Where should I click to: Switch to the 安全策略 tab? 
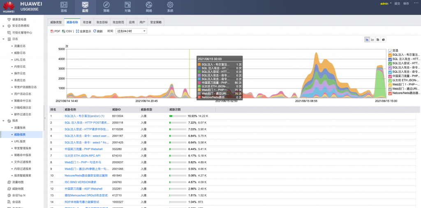[156, 23]
